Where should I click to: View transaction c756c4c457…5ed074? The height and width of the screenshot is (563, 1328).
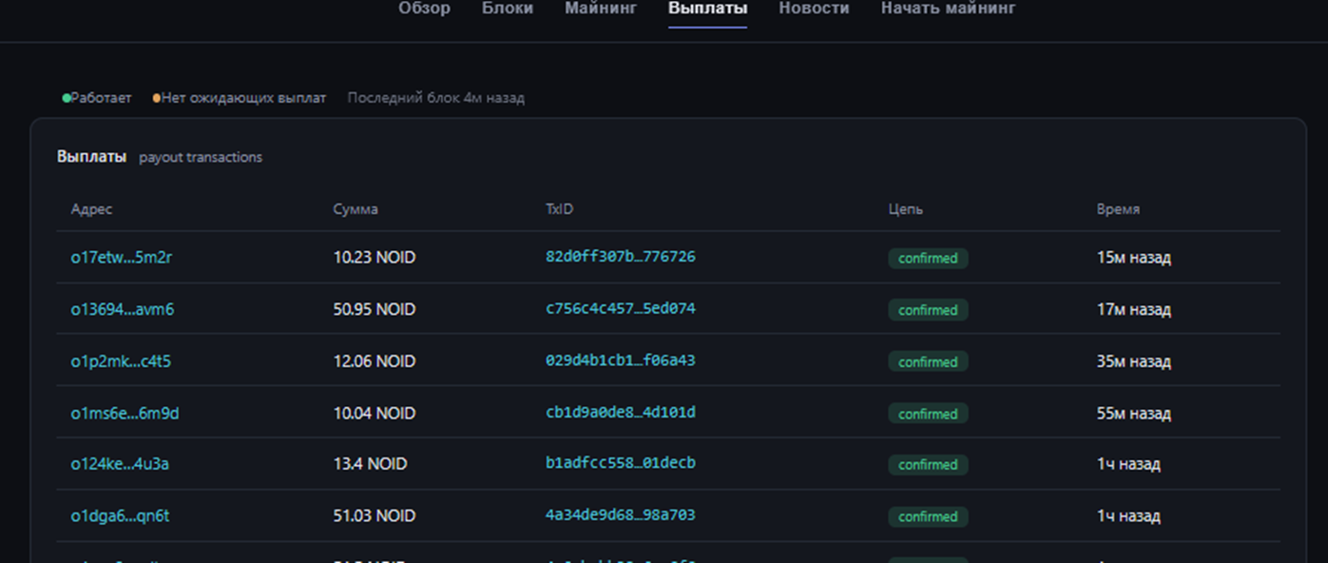(621, 309)
